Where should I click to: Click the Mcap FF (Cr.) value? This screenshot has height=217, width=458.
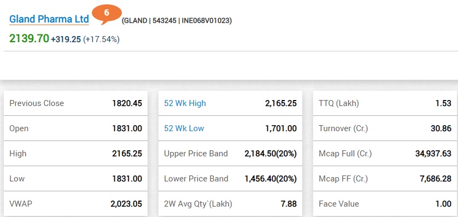[436, 179]
